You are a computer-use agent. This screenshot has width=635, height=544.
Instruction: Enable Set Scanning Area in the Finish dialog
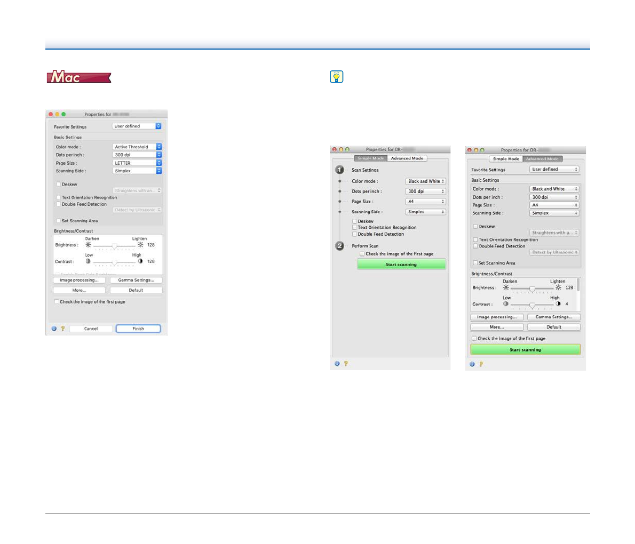click(x=59, y=221)
